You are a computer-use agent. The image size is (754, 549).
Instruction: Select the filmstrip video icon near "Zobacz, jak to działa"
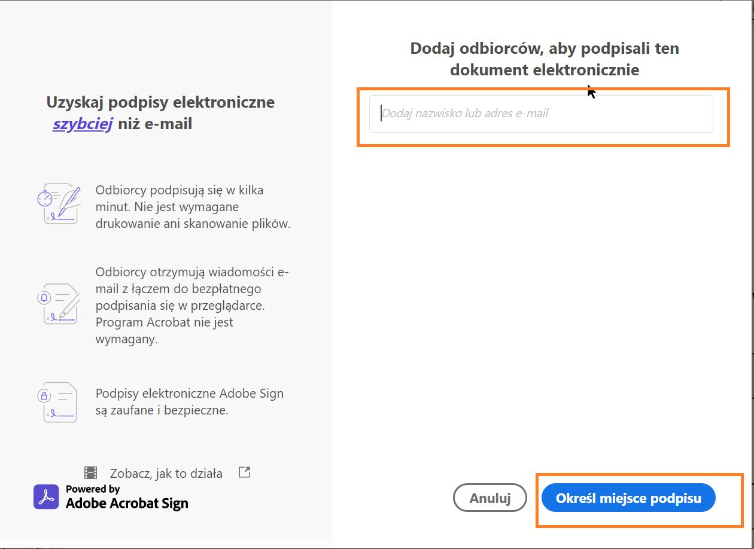pos(91,472)
